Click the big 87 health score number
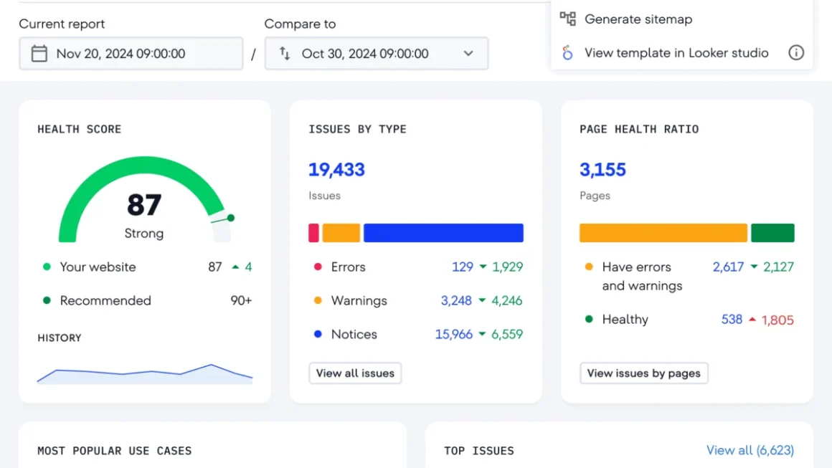 pos(143,205)
